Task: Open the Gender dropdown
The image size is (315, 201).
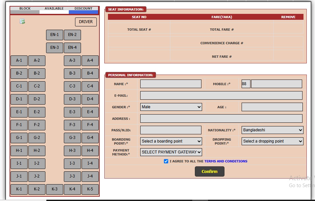Action: [171, 107]
